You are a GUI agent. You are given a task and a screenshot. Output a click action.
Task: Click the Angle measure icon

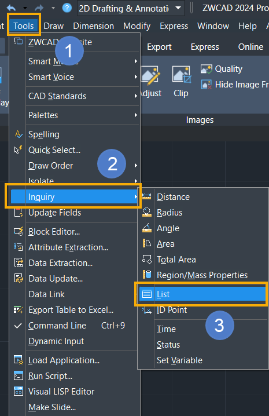[146, 228]
